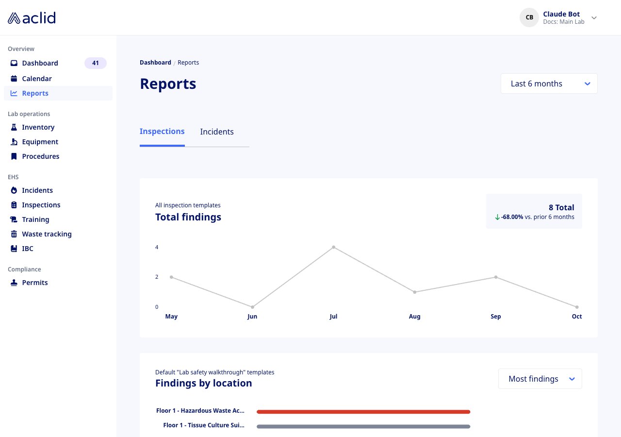
Task: Click the Claude Bot user name
Action: [561, 14]
